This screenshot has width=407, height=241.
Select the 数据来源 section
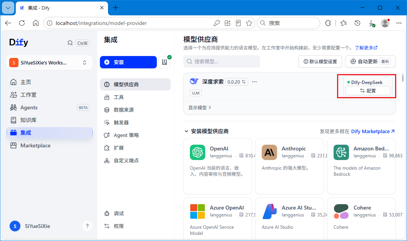coord(135,110)
